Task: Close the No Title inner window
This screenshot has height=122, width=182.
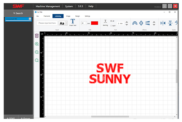Action: coord(175,12)
